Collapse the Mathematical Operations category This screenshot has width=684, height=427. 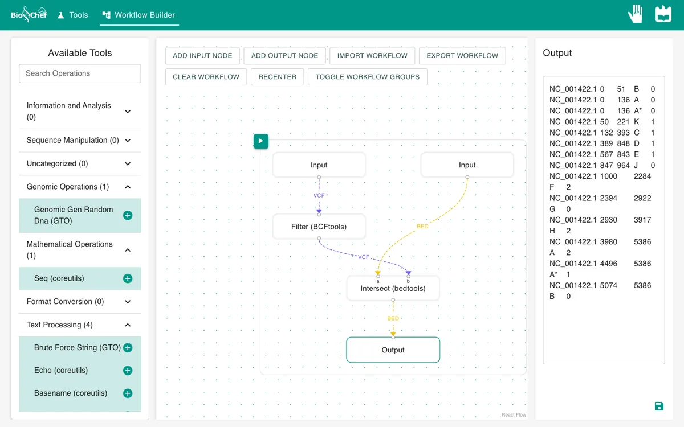tap(80, 250)
